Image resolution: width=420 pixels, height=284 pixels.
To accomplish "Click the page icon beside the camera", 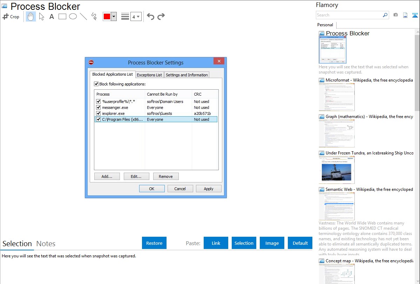I will point(405,15).
